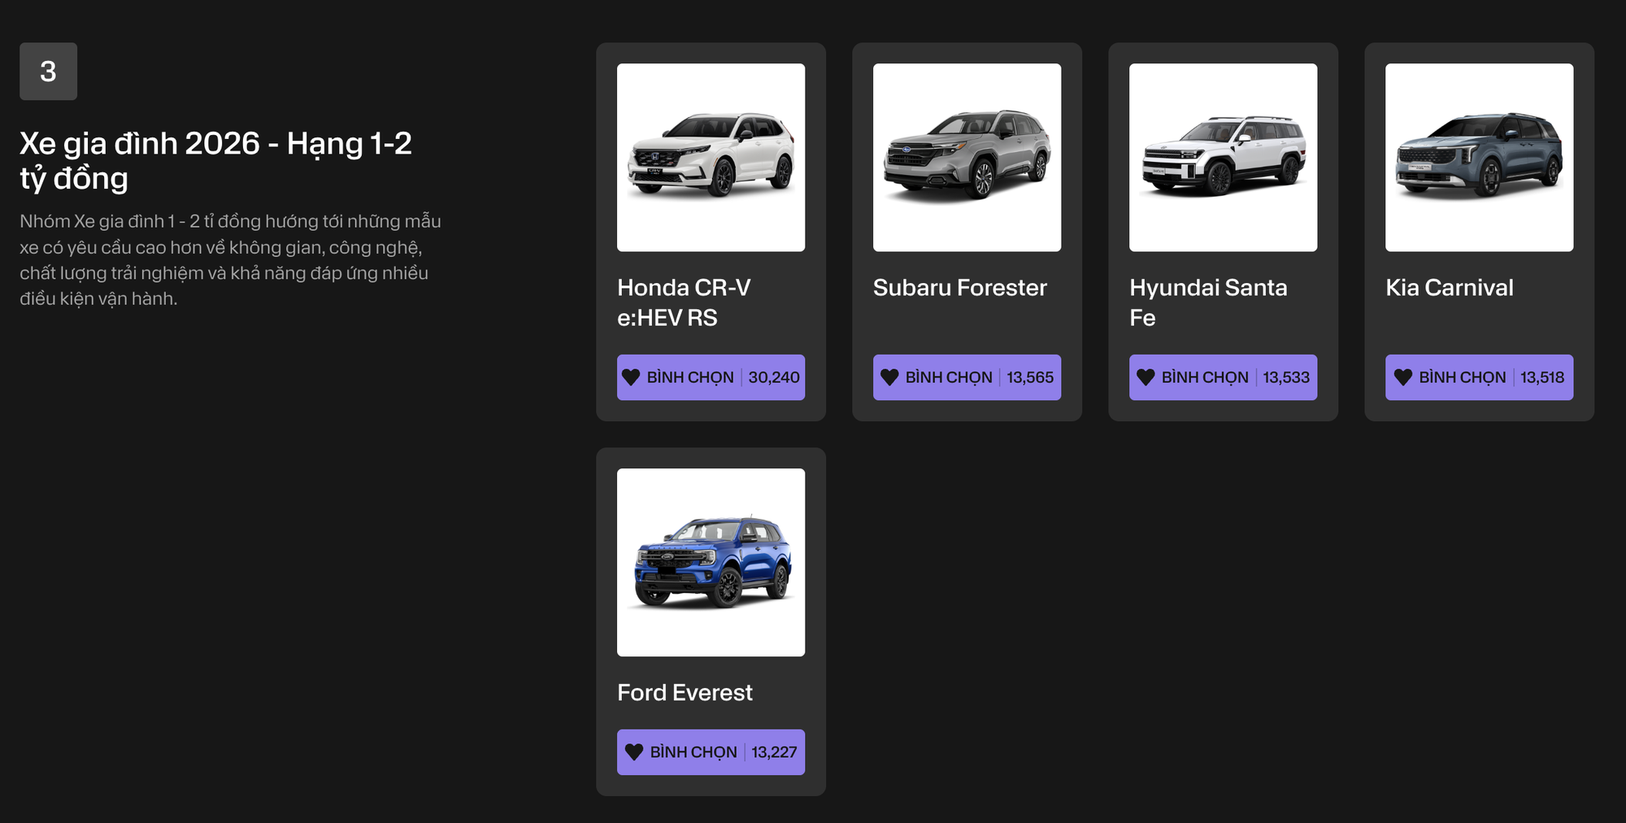Open the Kia Carnival car image

1479,157
